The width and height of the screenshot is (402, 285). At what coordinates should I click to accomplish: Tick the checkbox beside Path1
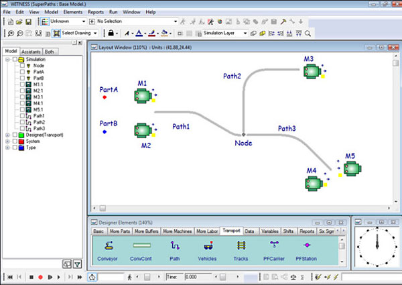pyautogui.click(x=22, y=116)
